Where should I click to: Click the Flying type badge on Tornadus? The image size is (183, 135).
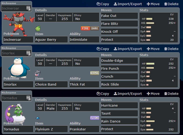pos(95,118)
